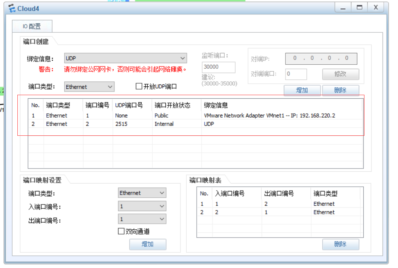Viewport: 398px width, 268px height.
Task: Open the 入端口编号 dropdown
Action: click(x=142, y=206)
